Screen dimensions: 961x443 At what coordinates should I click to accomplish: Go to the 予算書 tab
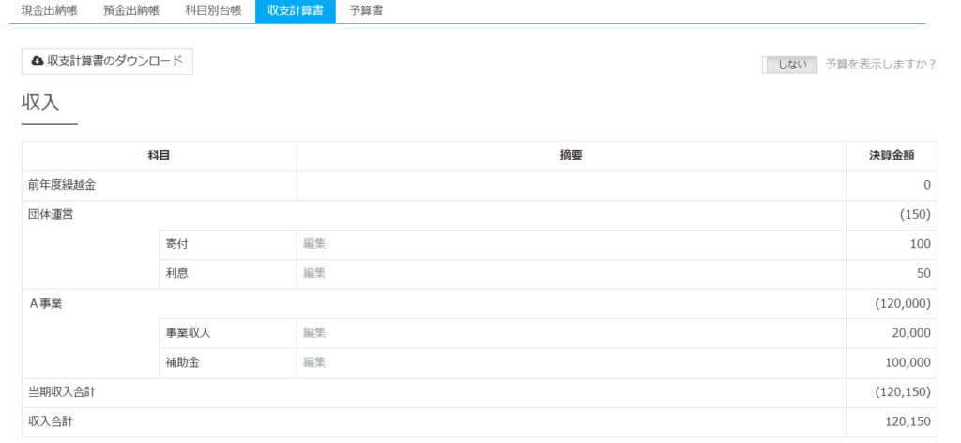[x=367, y=11]
